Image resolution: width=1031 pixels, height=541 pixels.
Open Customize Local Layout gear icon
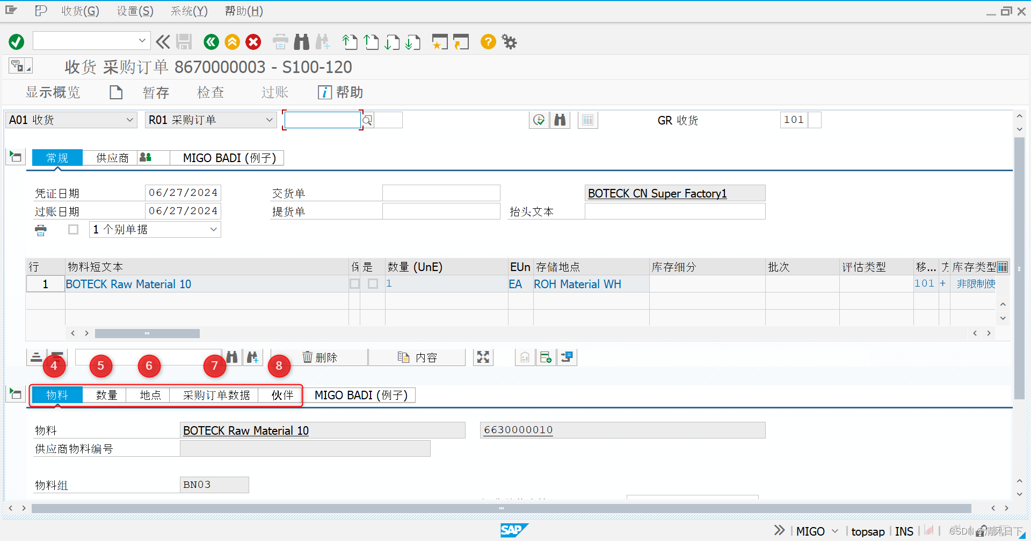click(x=509, y=42)
